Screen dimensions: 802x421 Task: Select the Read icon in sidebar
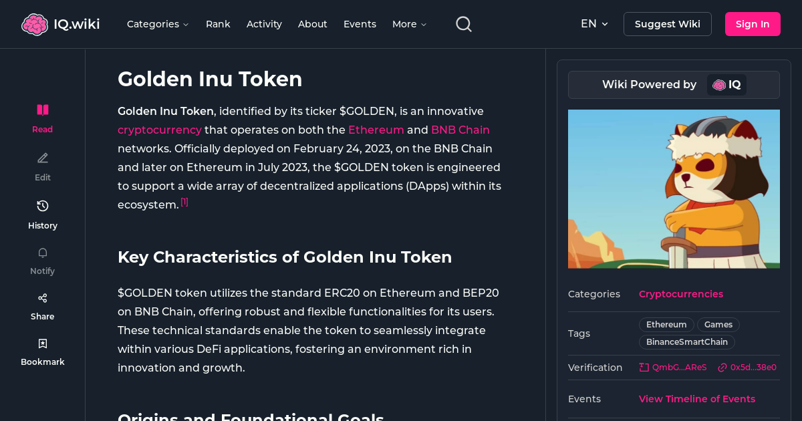[42, 110]
